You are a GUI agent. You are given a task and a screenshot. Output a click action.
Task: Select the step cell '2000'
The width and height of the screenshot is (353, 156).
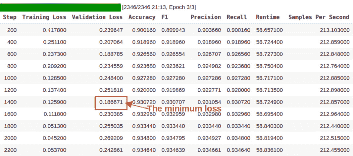10,138
